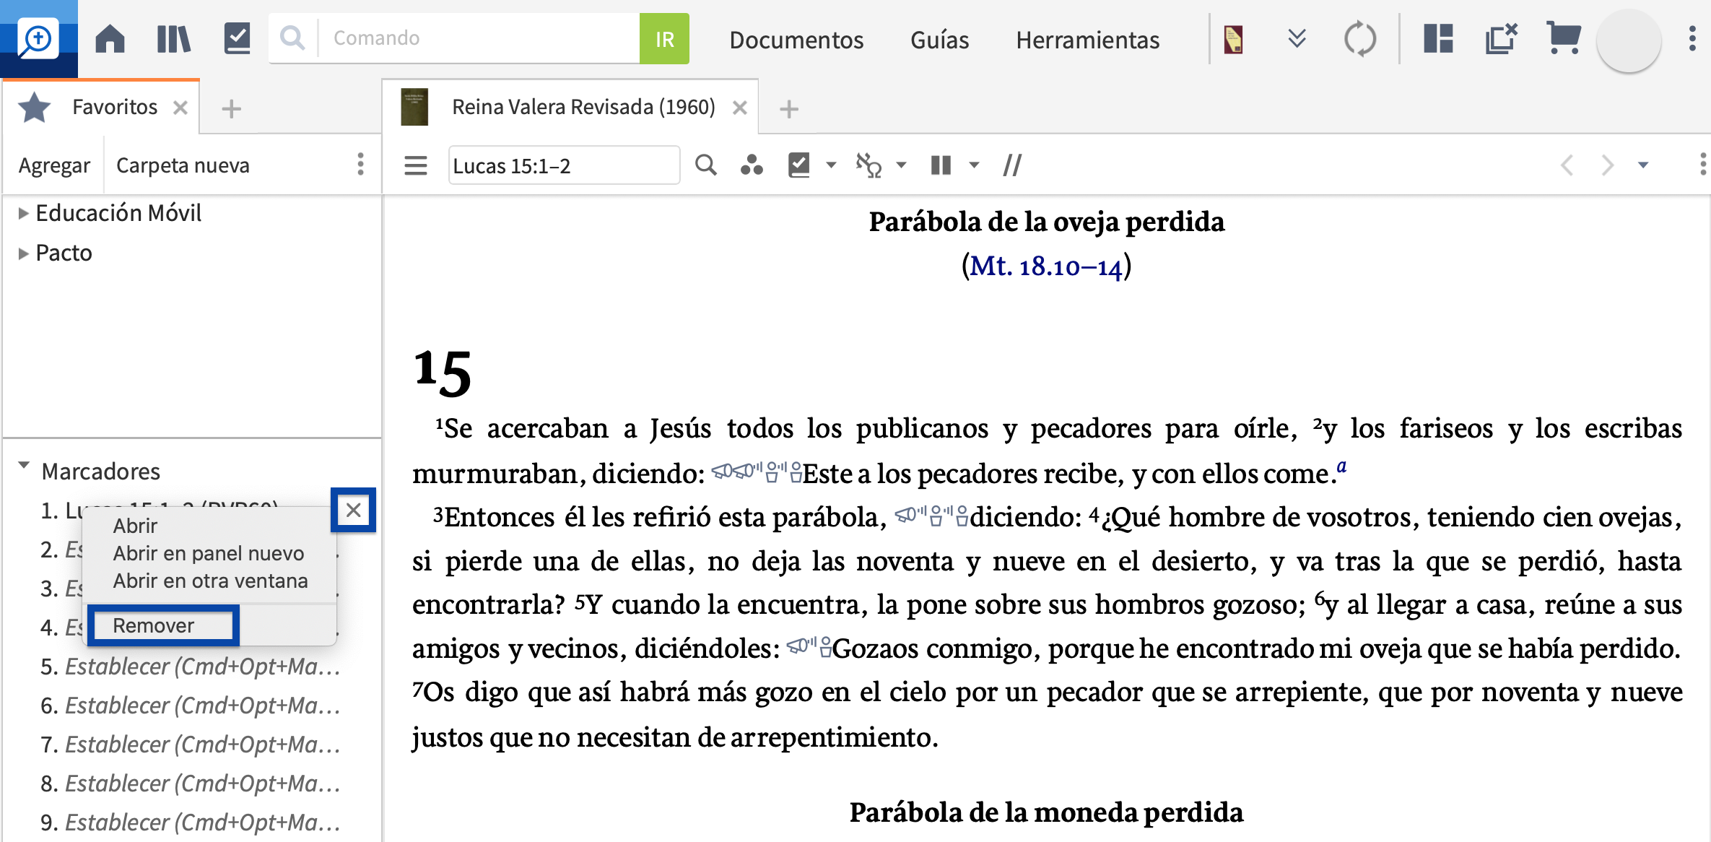Viewport: 1711px width, 842px height.
Task: Open the reading plans checkmark icon
Action: pyautogui.click(x=237, y=38)
